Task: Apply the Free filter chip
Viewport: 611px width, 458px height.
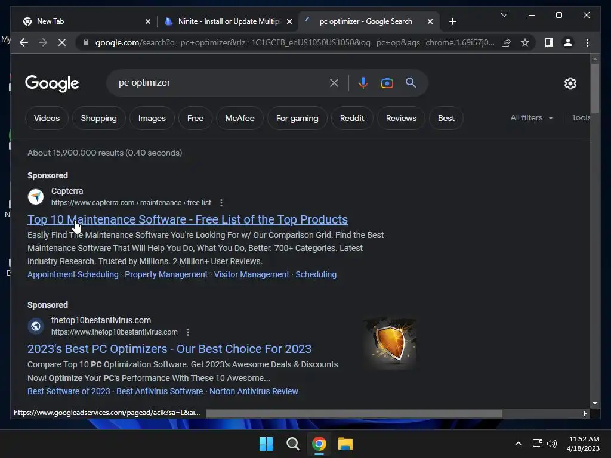Action: pyautogui.click(x=195, y=118)
